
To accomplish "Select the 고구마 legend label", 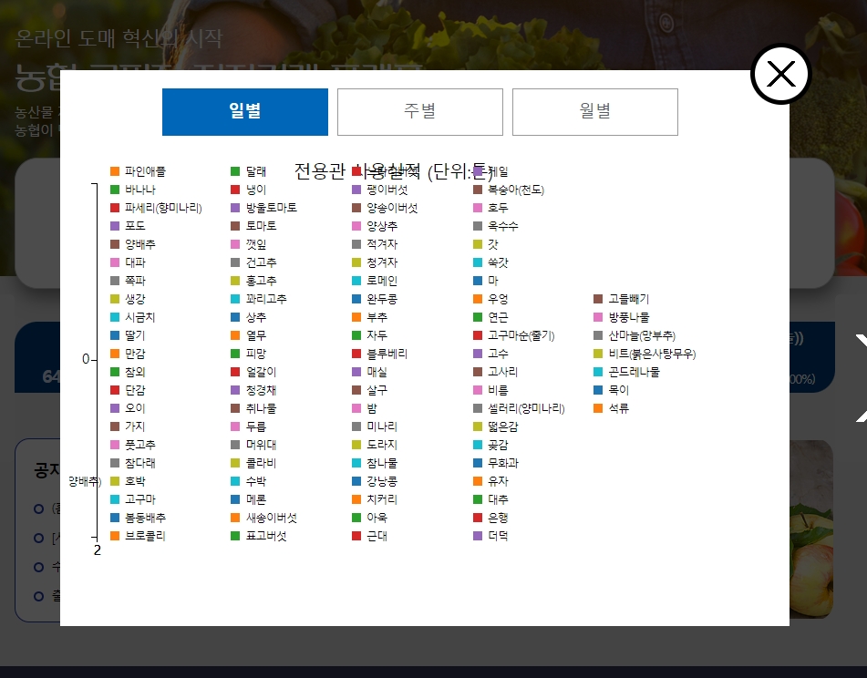I will [139, 499].
